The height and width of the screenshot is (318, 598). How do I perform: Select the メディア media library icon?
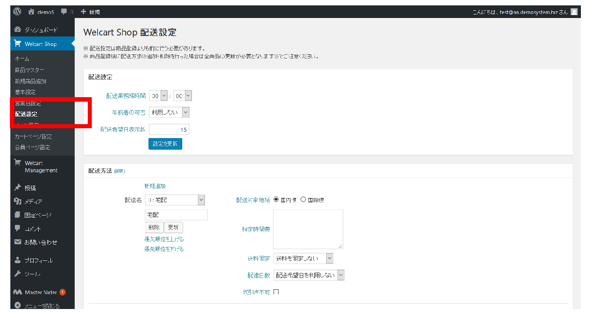click(18, 201)
